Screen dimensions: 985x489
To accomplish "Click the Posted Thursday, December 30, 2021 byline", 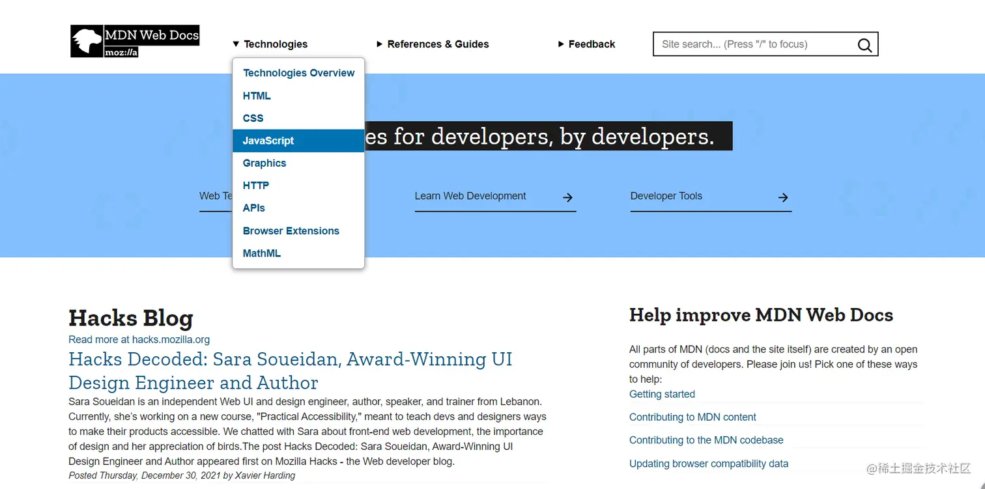I will pos(182,475).
